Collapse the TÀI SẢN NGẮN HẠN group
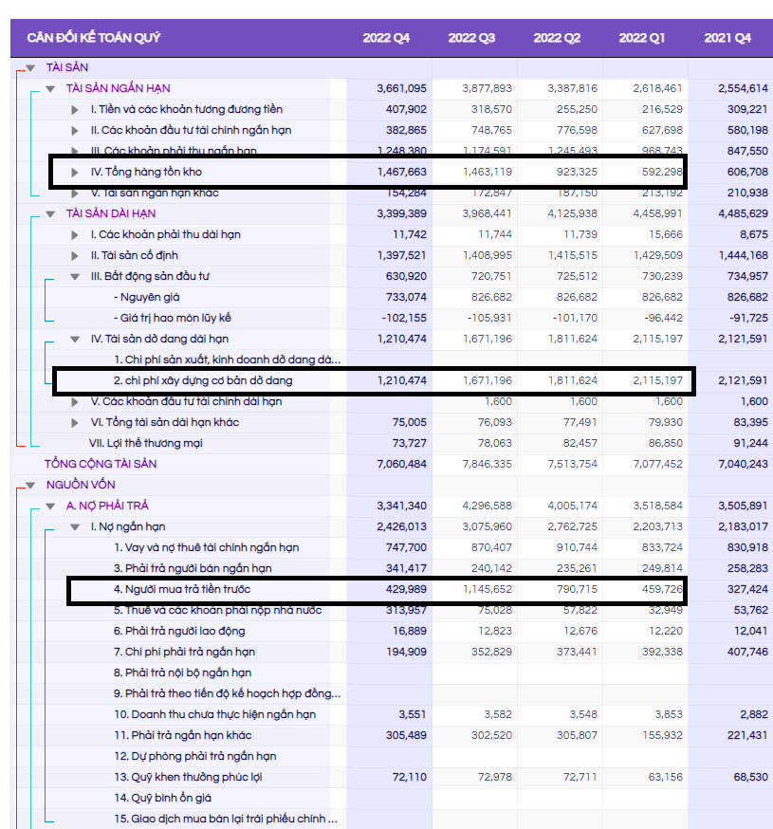Image resolution: width=773 pixels, height=829 pixels. point(50,89)
